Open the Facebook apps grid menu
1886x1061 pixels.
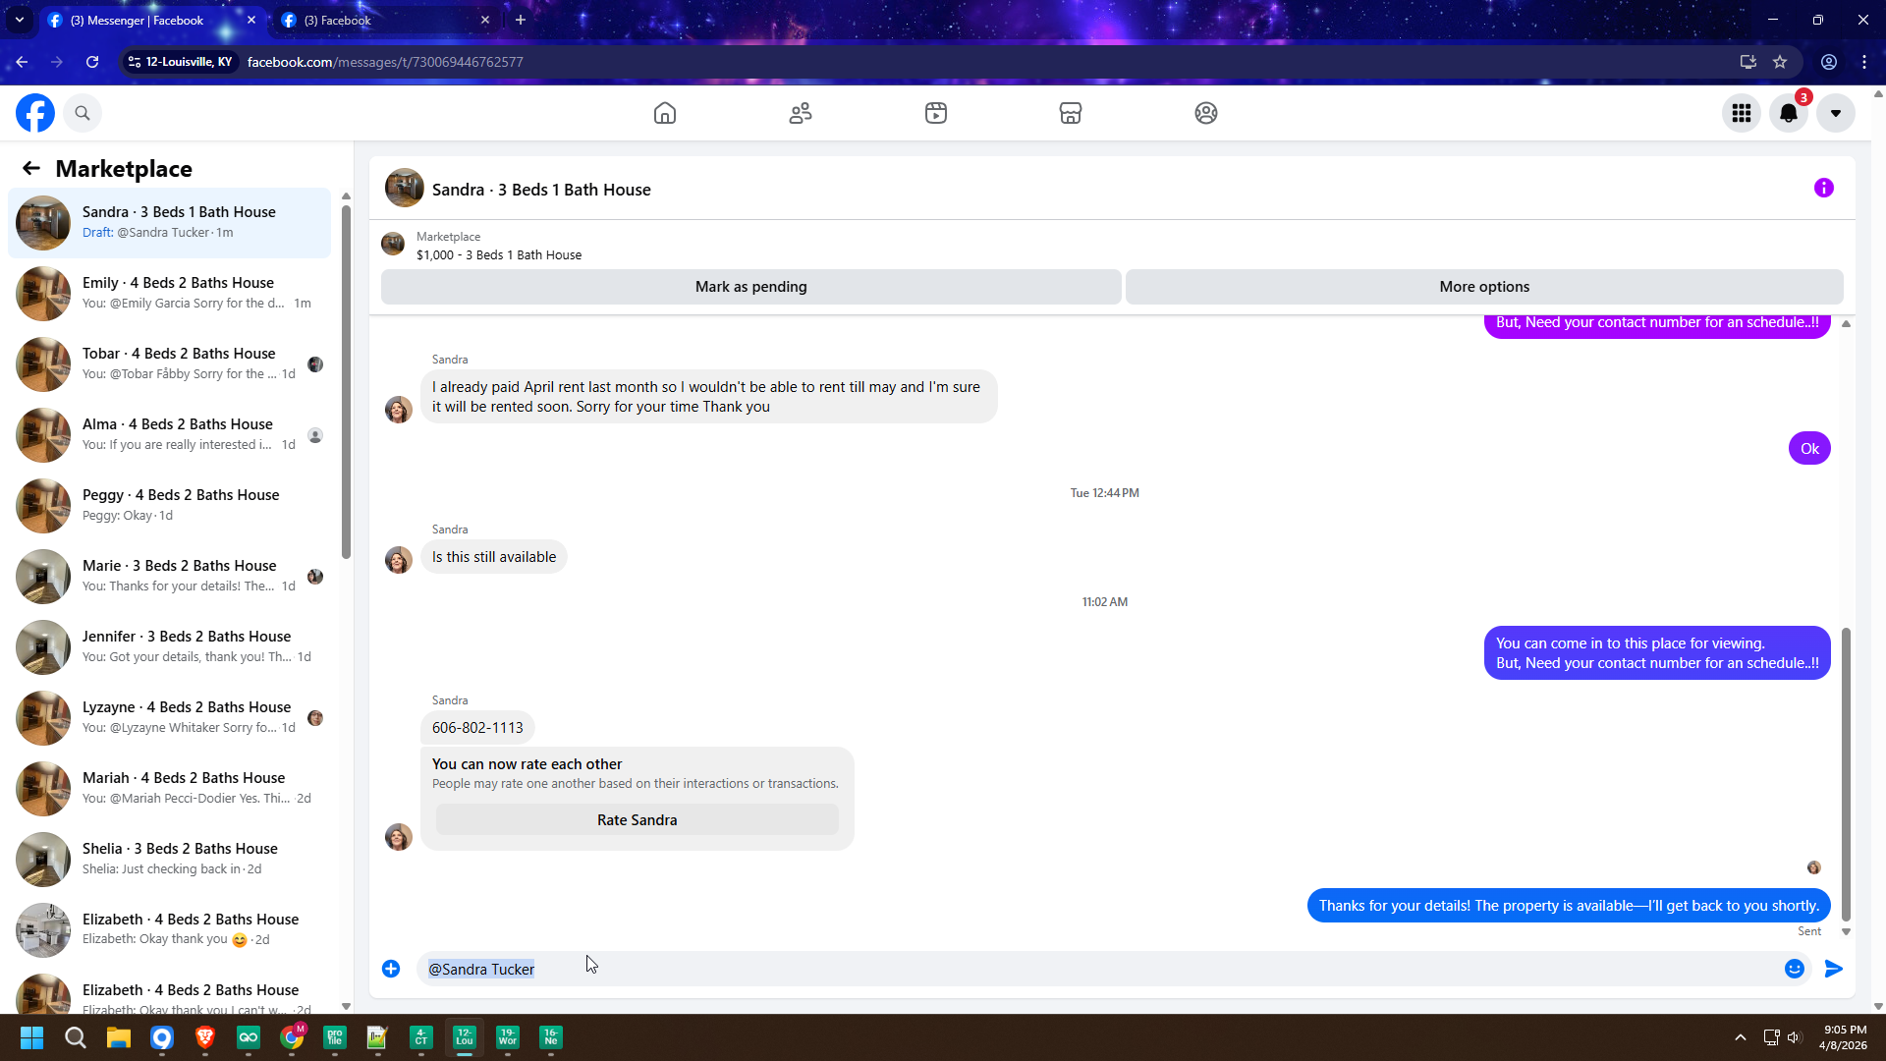click(x=1742, y=113)
